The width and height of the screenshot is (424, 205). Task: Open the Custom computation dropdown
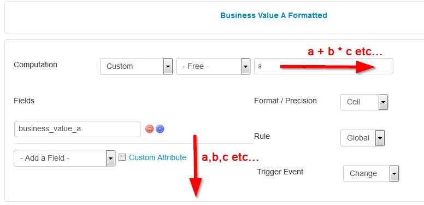point(136,66)
